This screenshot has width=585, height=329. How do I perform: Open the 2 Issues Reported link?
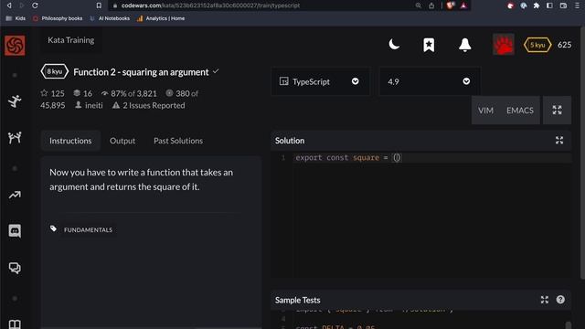[x=148, y=105]
